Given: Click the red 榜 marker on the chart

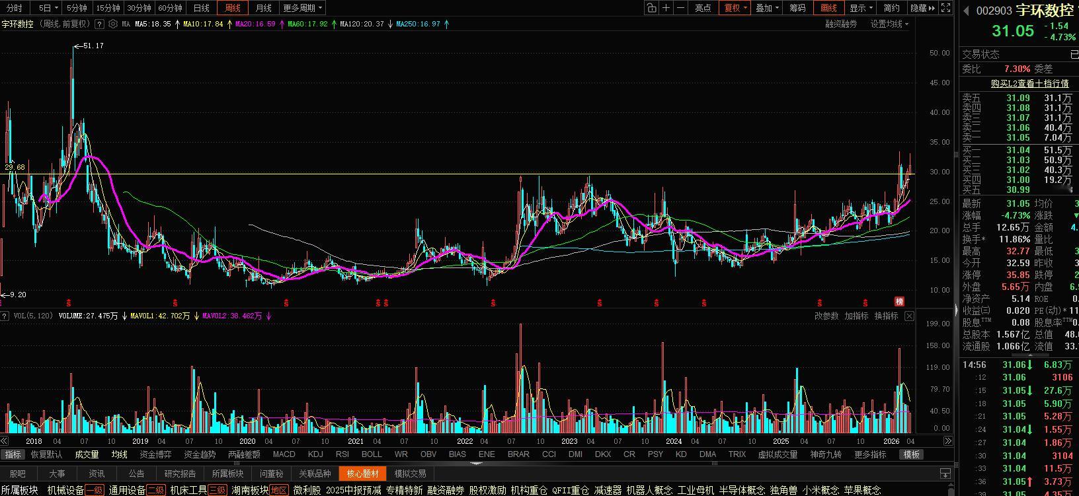Looking at the screenshot, I should click(x=899, y=301).
